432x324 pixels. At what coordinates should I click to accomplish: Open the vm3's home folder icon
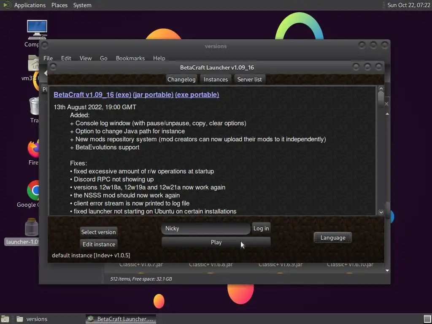(x=33, y=63)
